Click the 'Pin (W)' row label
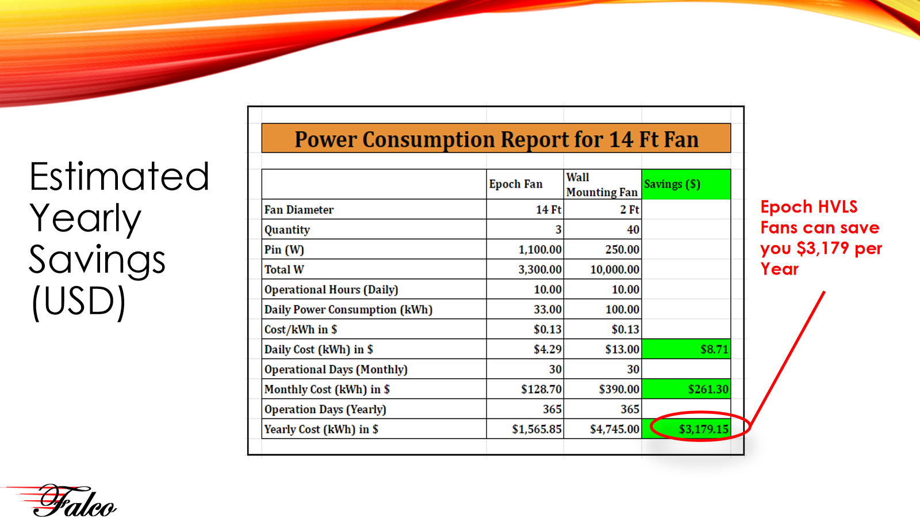Viewport: 920px width, 518px height. 284,250
